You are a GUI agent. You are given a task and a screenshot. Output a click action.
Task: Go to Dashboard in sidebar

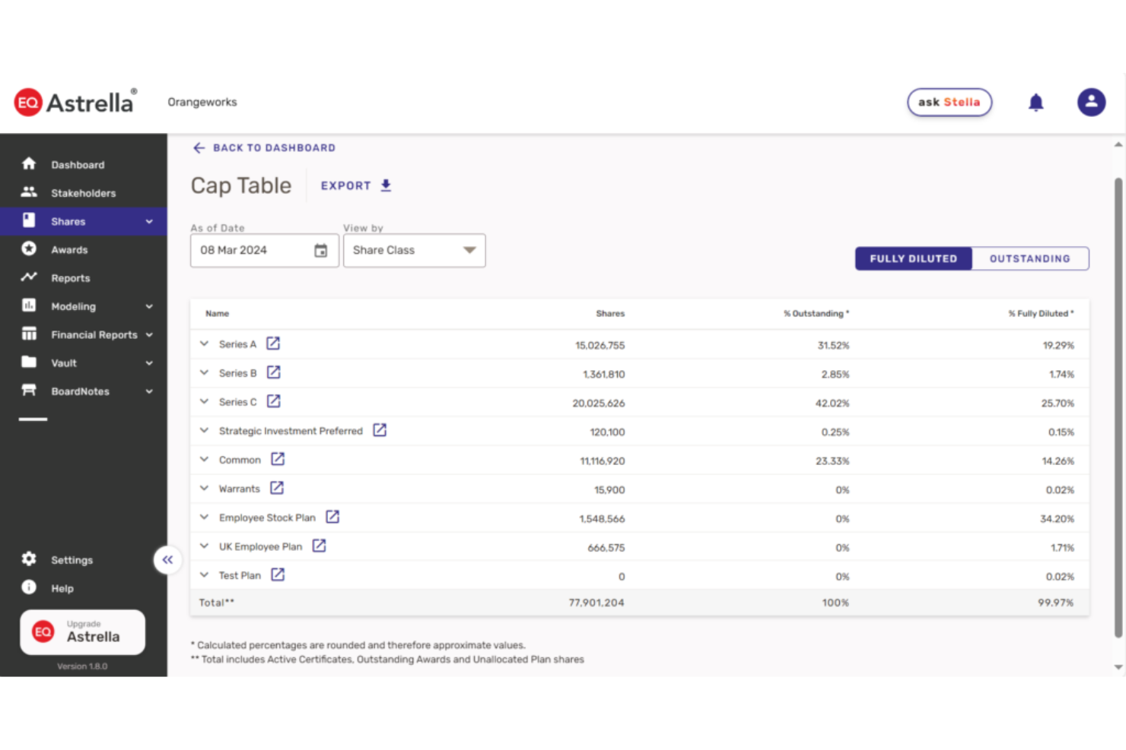click(78, 165)
